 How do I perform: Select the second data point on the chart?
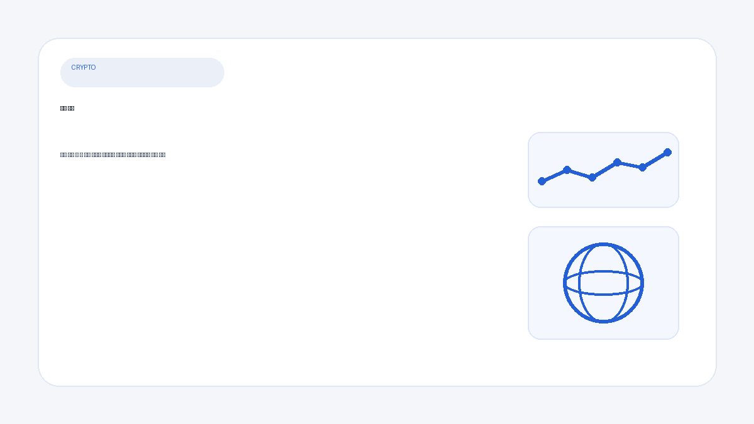click(x=567, y=170)
